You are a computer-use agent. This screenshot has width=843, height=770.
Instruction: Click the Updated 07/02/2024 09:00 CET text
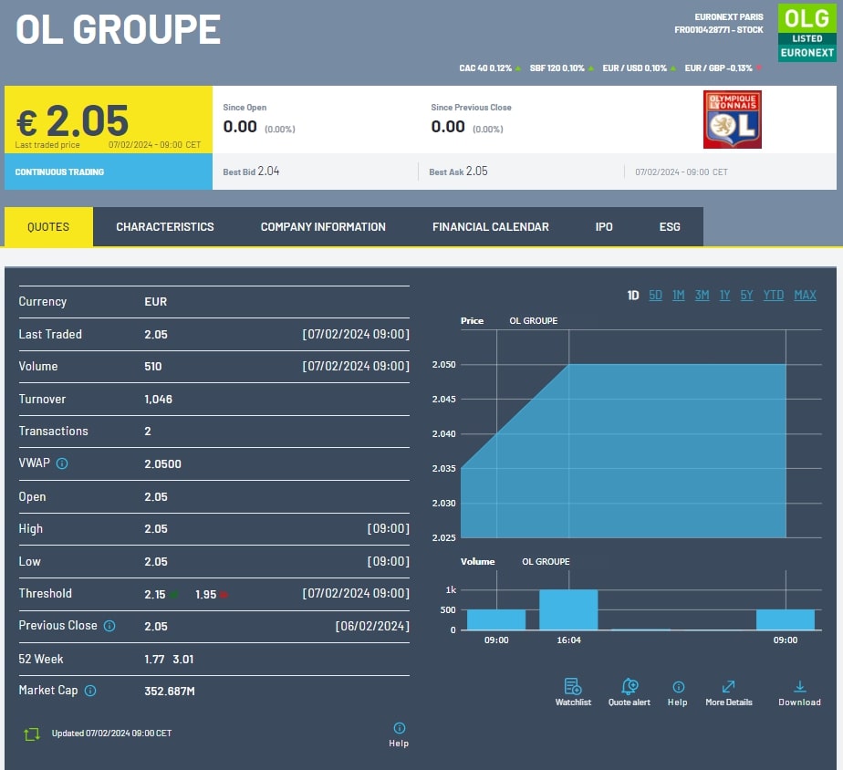pos(112,734)
